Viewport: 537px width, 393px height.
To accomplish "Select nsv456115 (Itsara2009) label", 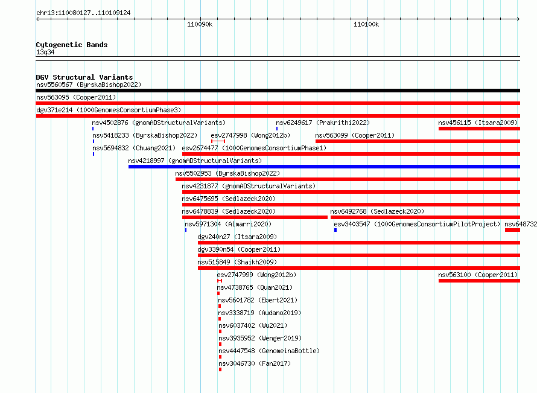I will [478, 123].
